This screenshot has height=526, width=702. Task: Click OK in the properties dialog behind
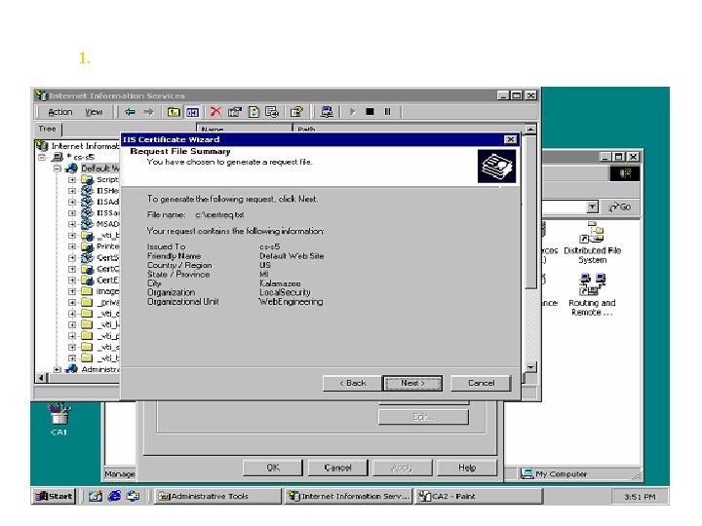[272, 468]
